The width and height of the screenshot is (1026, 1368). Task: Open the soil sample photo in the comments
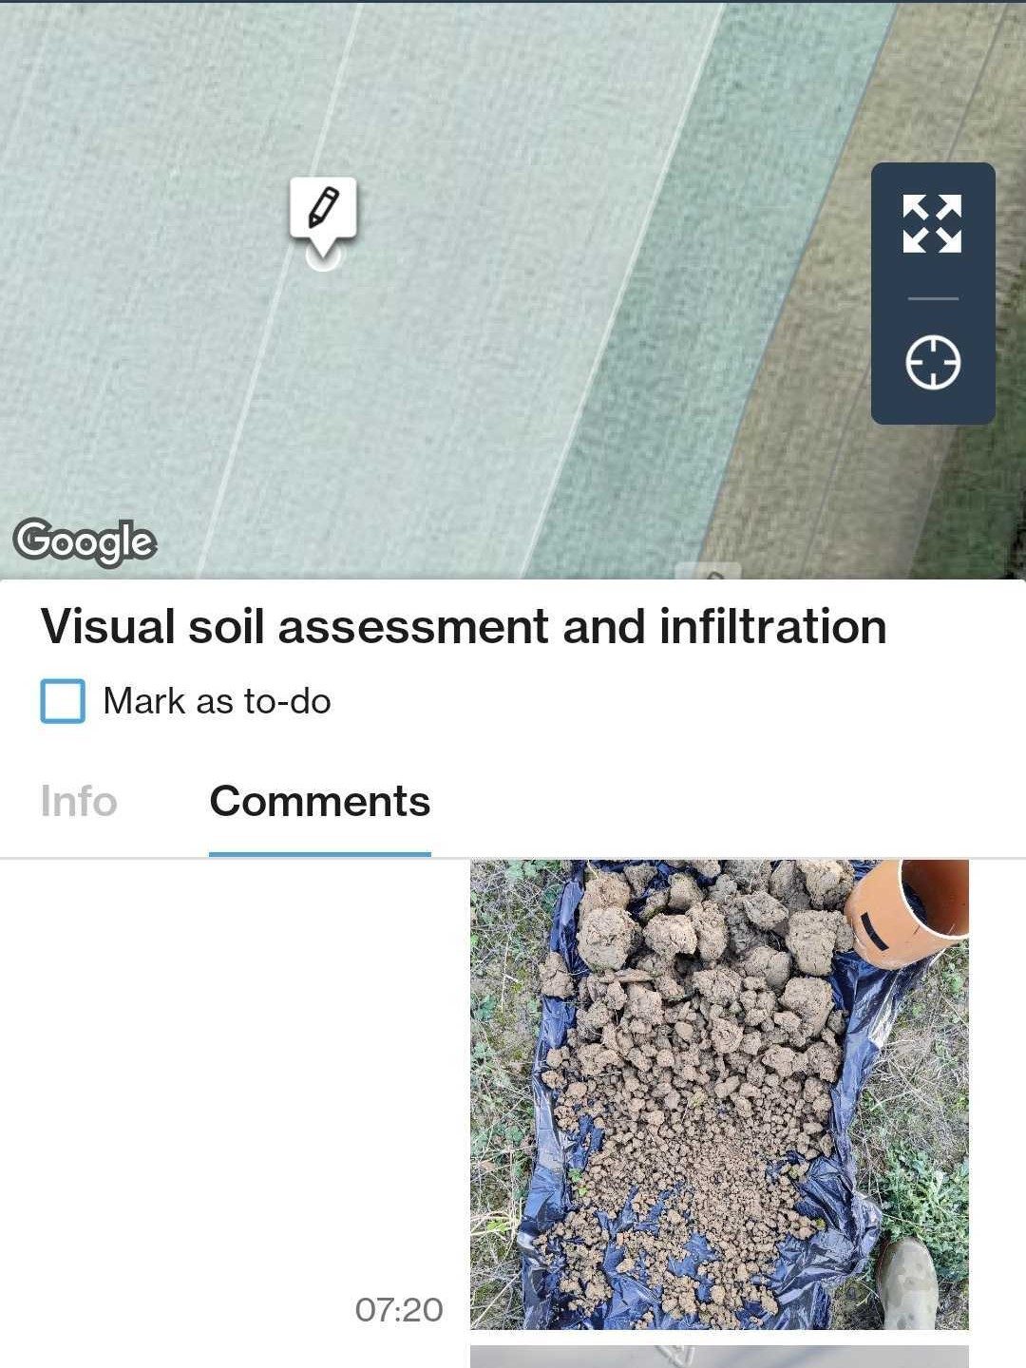pos(722,1092)
